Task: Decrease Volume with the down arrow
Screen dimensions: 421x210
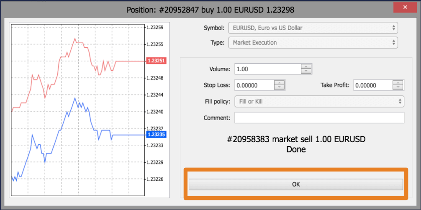Action: click(306, 72)
